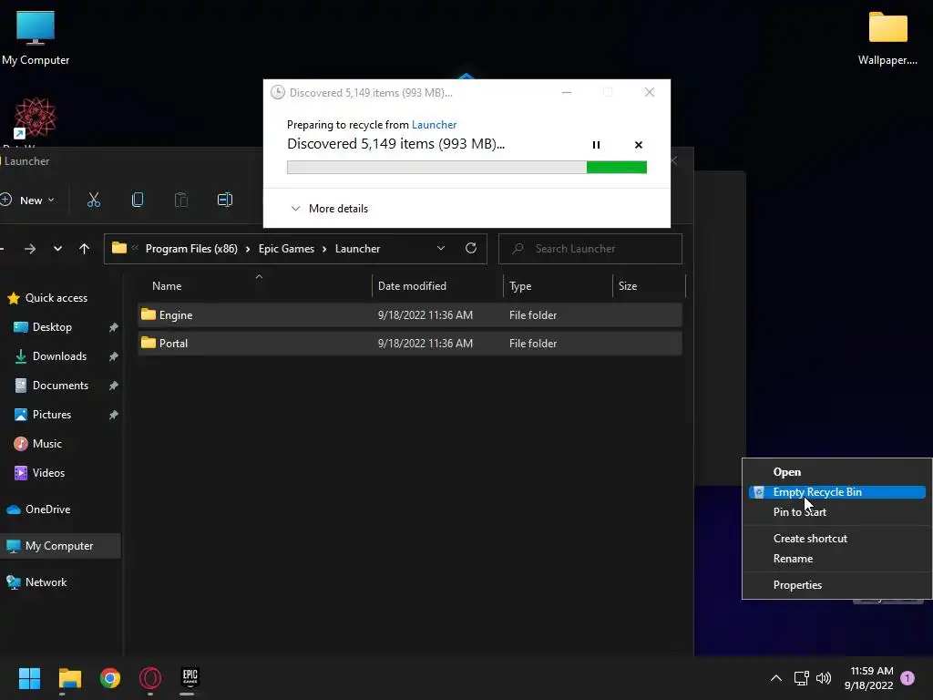Click the Cut scissors icon in toolbar
This screenshot has height=700, width=933.
(x=94, y=200)
